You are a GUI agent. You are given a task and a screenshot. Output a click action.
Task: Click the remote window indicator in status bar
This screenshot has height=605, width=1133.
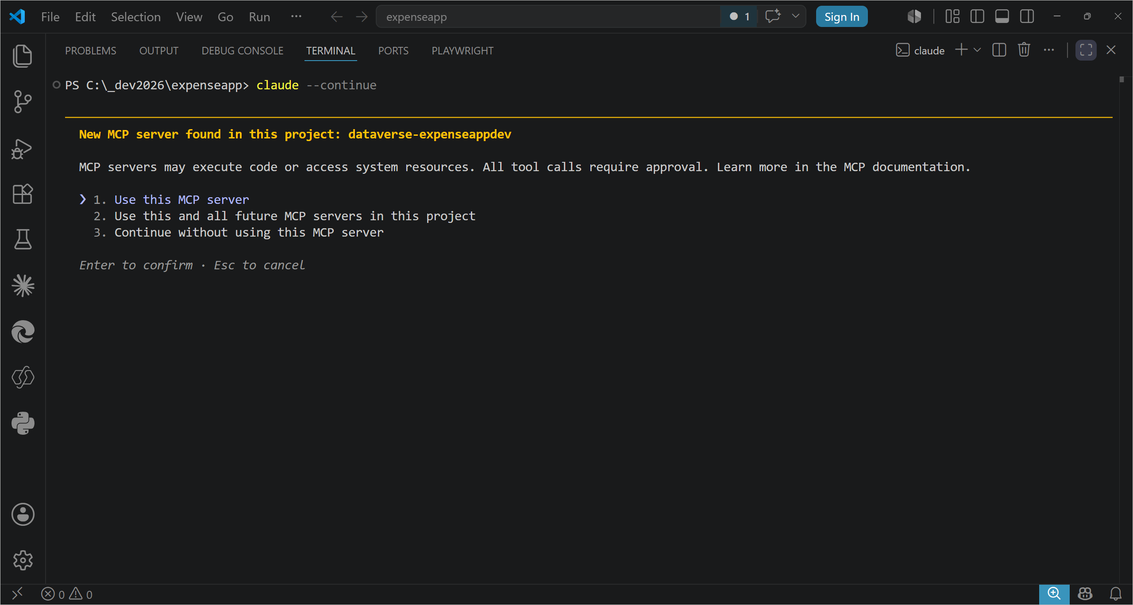(x=17, y=594)
